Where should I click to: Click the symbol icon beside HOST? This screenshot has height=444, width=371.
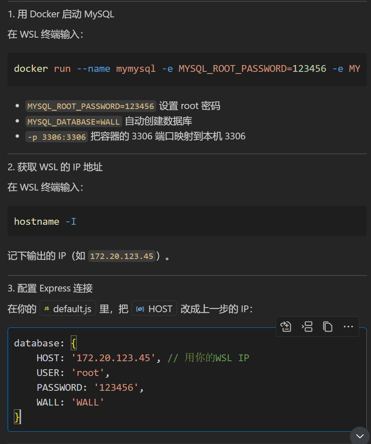click(x=140, y=309)
